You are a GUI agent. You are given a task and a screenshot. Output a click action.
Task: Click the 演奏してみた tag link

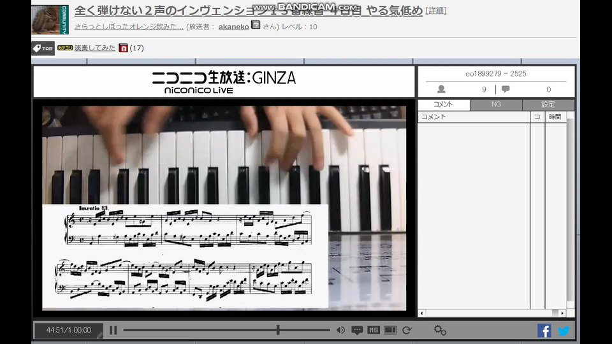click(94, 48)
